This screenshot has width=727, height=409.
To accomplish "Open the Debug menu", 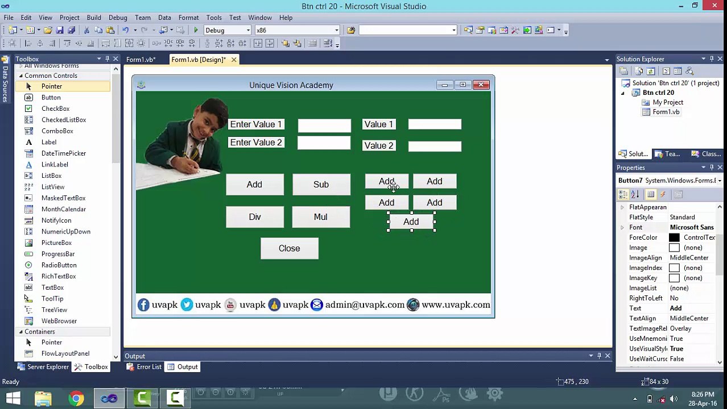I will pyautogui.click(x=118, y=18).
